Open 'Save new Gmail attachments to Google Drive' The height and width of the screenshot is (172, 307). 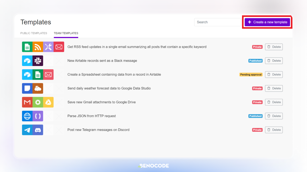pyautogui.click(x=102, y=102)
